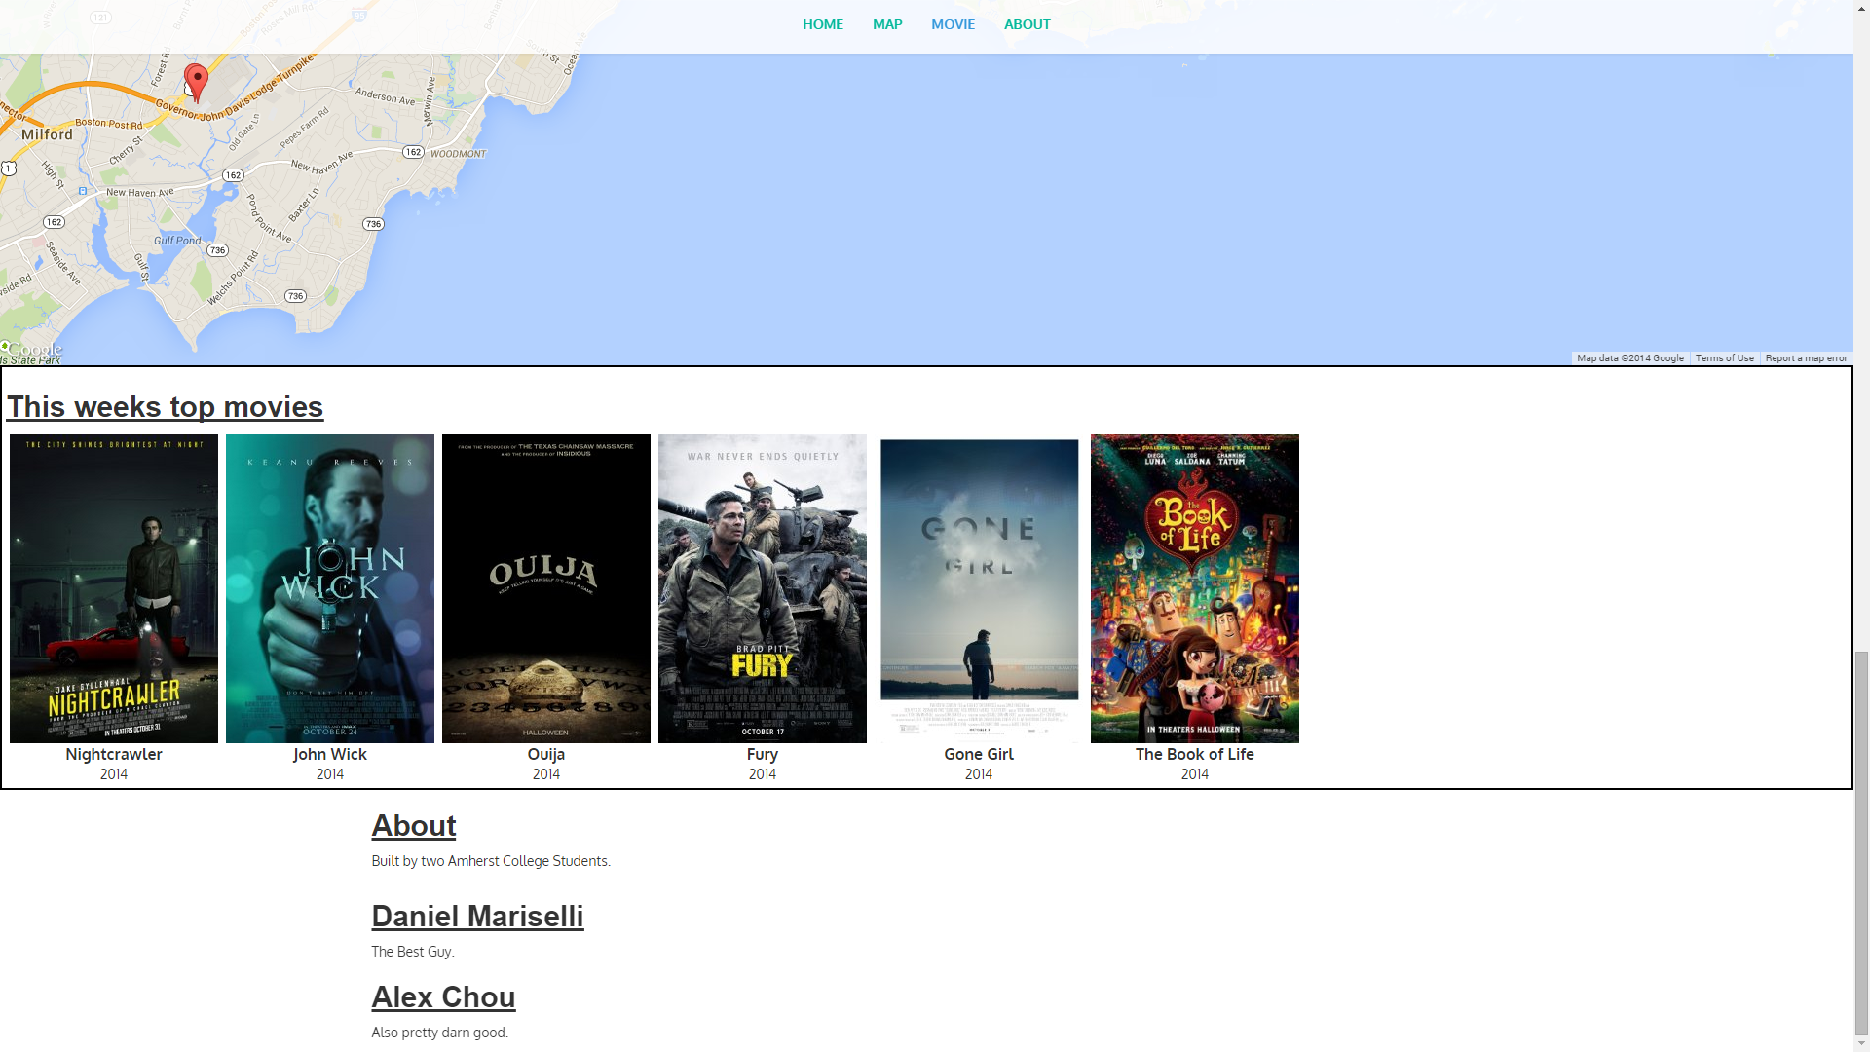The image size is (1870, 1052).
Task: Select MOVIE in the top navigation
Action: 952,24
